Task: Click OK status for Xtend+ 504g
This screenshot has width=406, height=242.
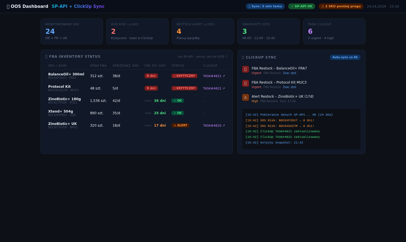Action: coord(178,113)
